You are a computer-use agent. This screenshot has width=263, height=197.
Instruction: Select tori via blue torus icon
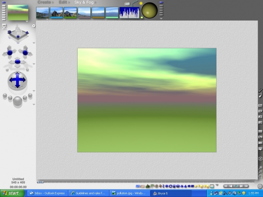pyautogui.click(x=171, y=186)
